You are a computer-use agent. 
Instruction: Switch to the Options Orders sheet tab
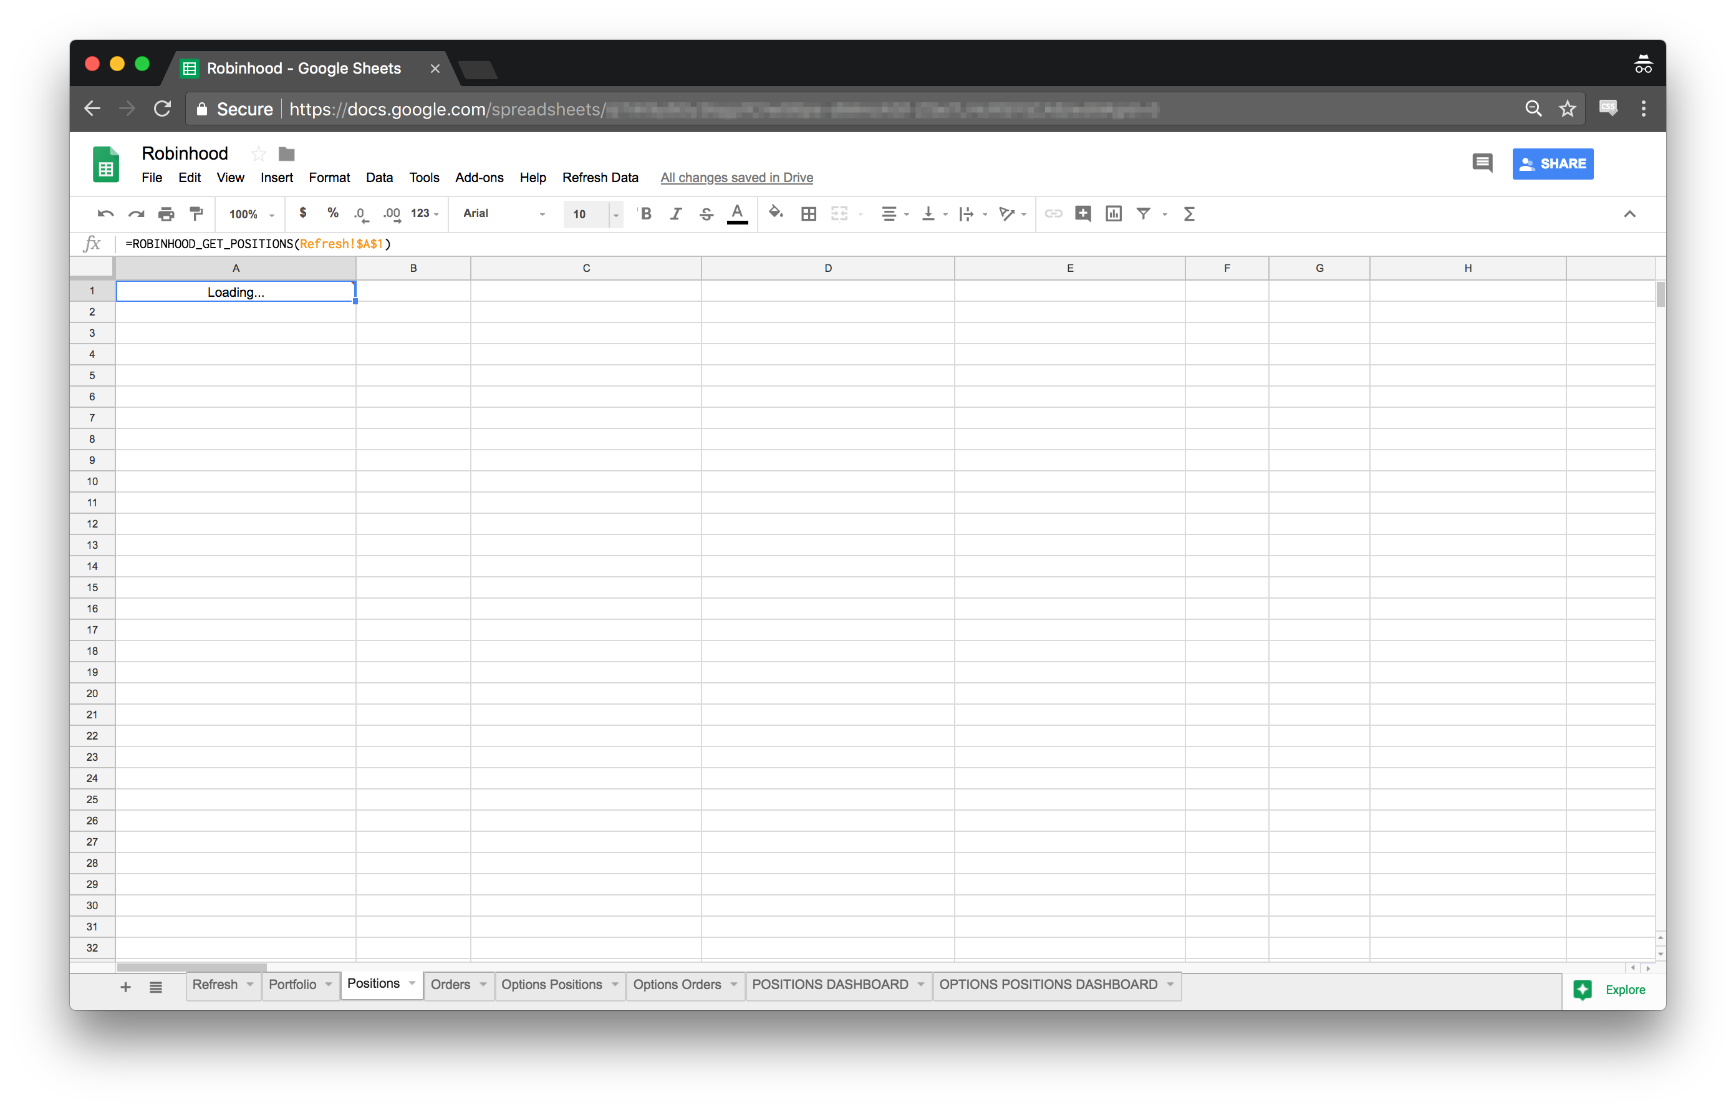click(676, 985)
